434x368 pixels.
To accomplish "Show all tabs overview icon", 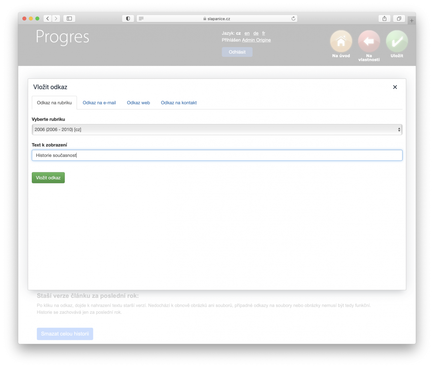I will click(399, 18).
